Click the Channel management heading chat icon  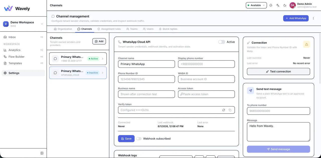[x=53, y=16]
